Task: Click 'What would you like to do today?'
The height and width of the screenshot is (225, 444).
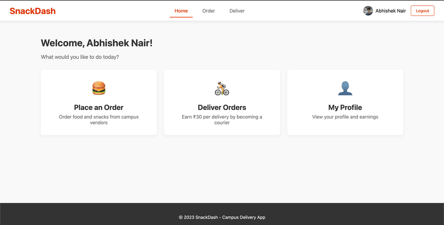Action: tap(80, 57)
